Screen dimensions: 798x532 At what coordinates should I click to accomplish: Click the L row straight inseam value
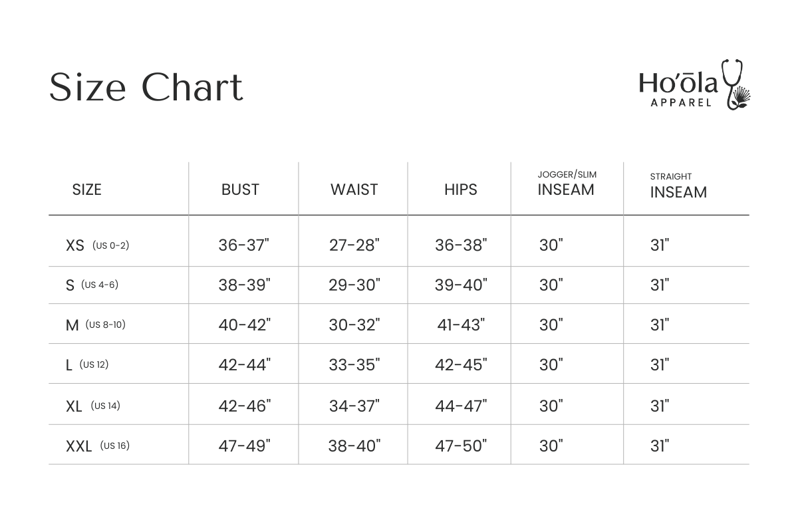pos(660,365)
